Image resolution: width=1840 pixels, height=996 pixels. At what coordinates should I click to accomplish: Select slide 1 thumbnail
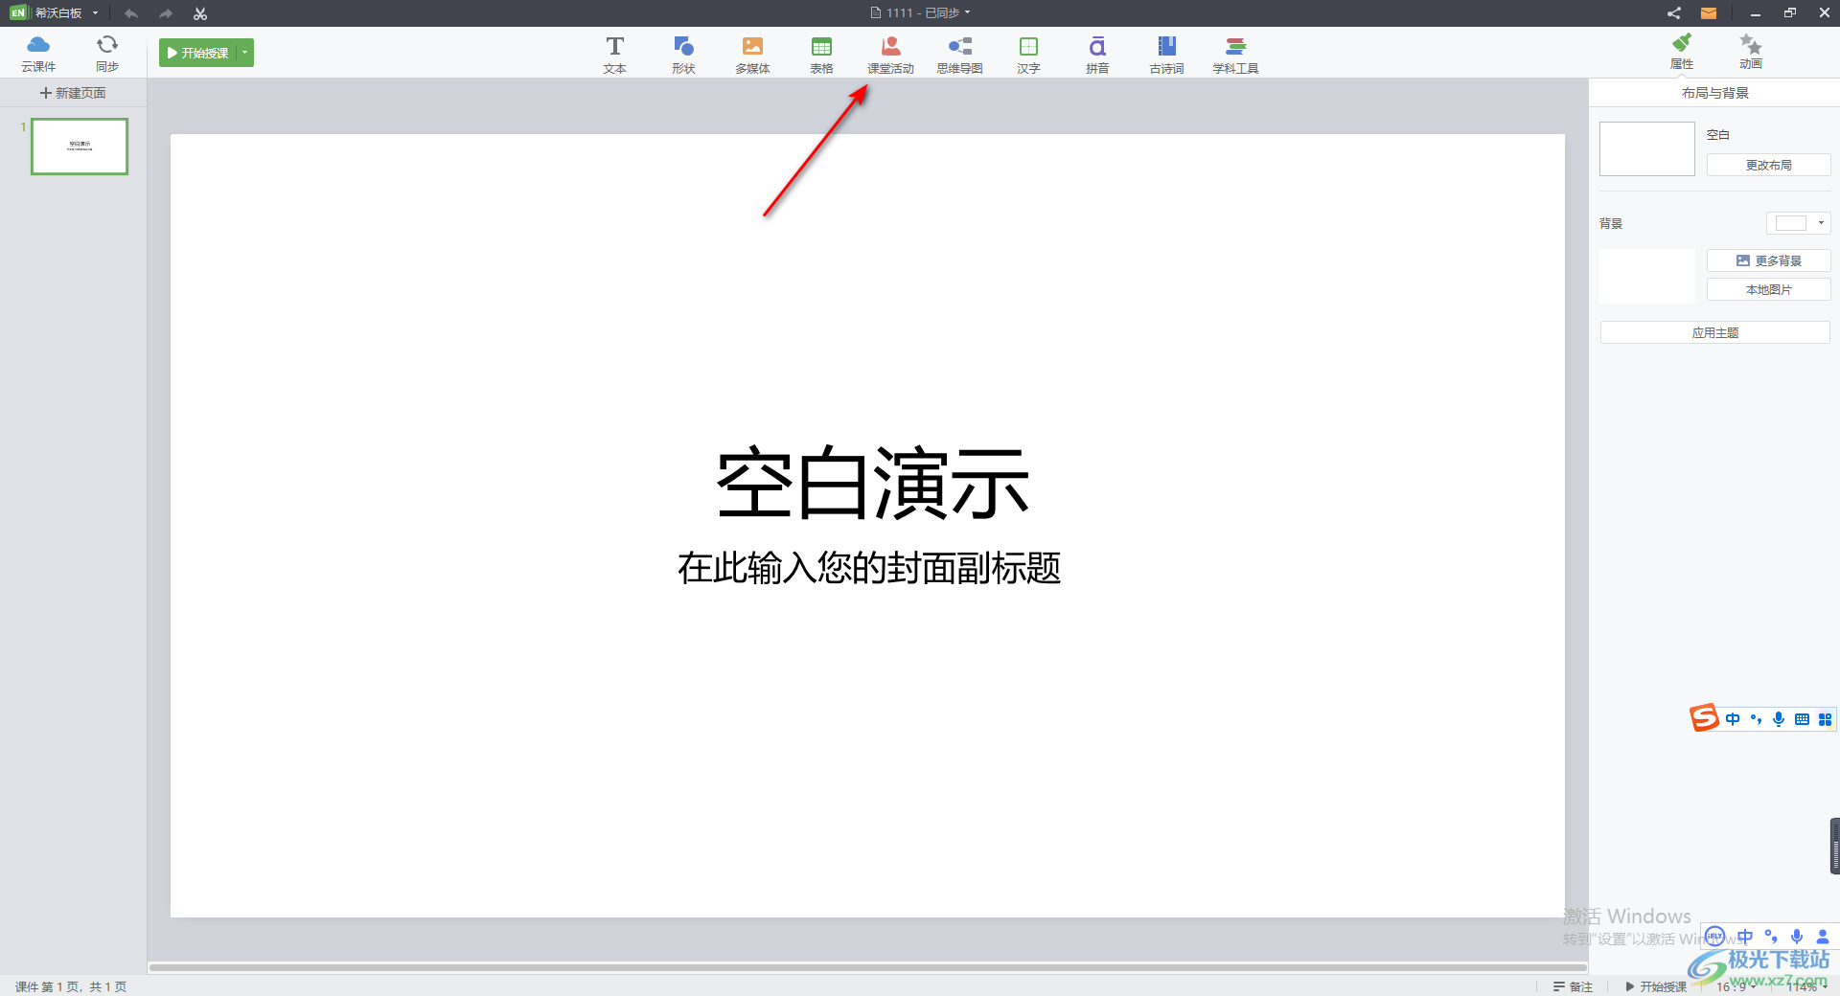click(80, 147)
